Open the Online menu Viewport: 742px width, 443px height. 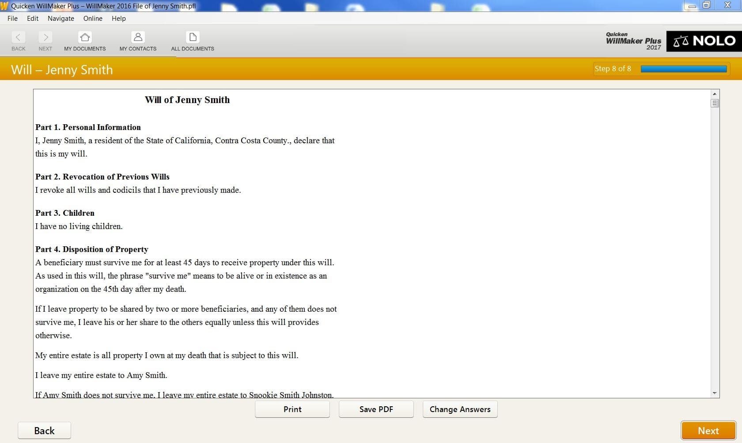click(93, 19)
